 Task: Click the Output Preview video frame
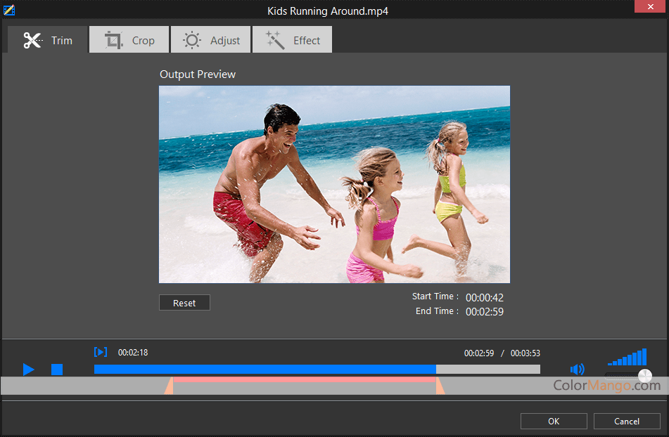point(334,184)
